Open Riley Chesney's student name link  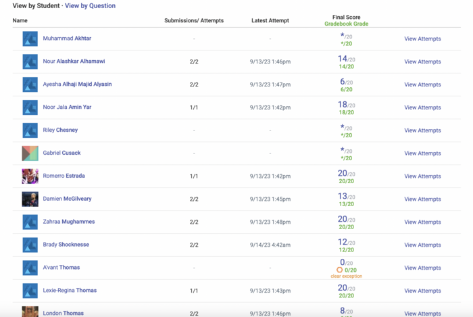tap(60, 130)
